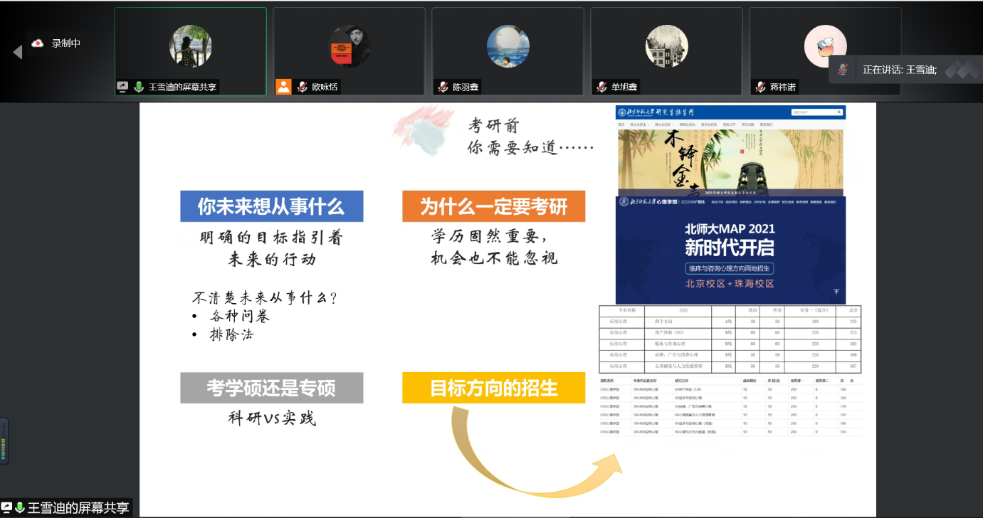The width and height of the screenshot is (983, 518).
Task: Click the muted mic icon in 正在讲话 indicator
Action: pyautogui.click(x=843, y=70)
